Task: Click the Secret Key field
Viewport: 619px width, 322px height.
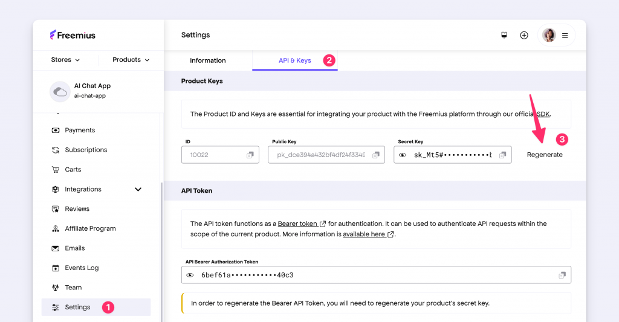Action: tap(453, 155)
